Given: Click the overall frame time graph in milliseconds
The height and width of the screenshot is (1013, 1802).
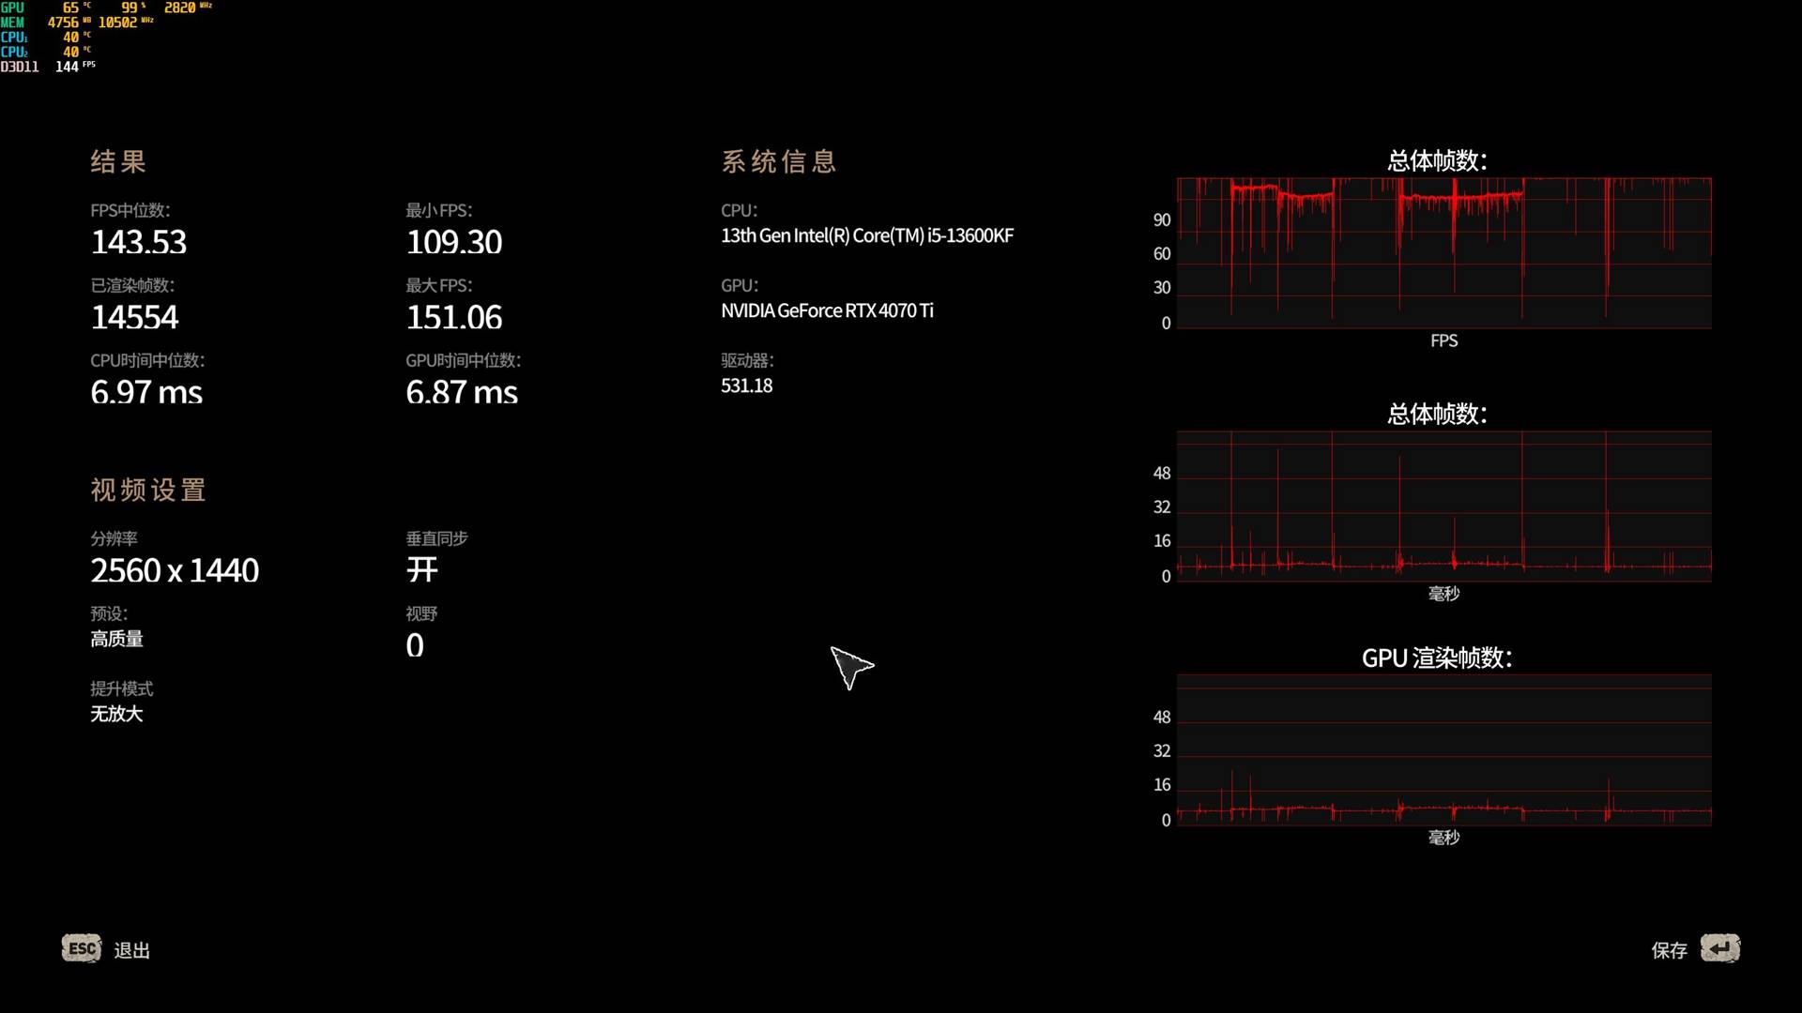Looking at the screenshot, I should [1444, 506].
